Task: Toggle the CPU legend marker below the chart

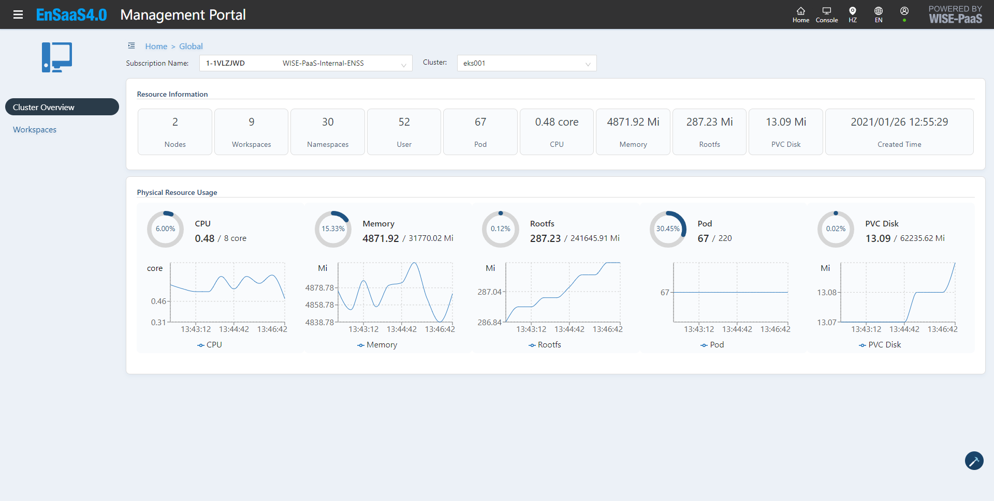Action: [210, 345]
